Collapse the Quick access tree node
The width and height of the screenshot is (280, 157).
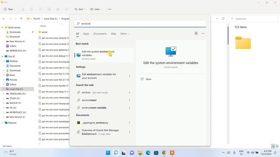point(2,27)
